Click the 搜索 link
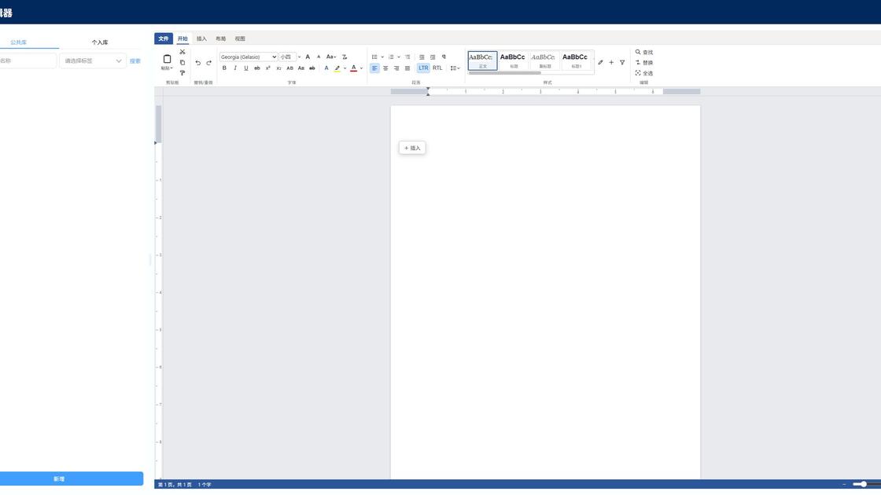Image resolution: width=881 pixels, height=495 pixels. click(x=135, y=60)
